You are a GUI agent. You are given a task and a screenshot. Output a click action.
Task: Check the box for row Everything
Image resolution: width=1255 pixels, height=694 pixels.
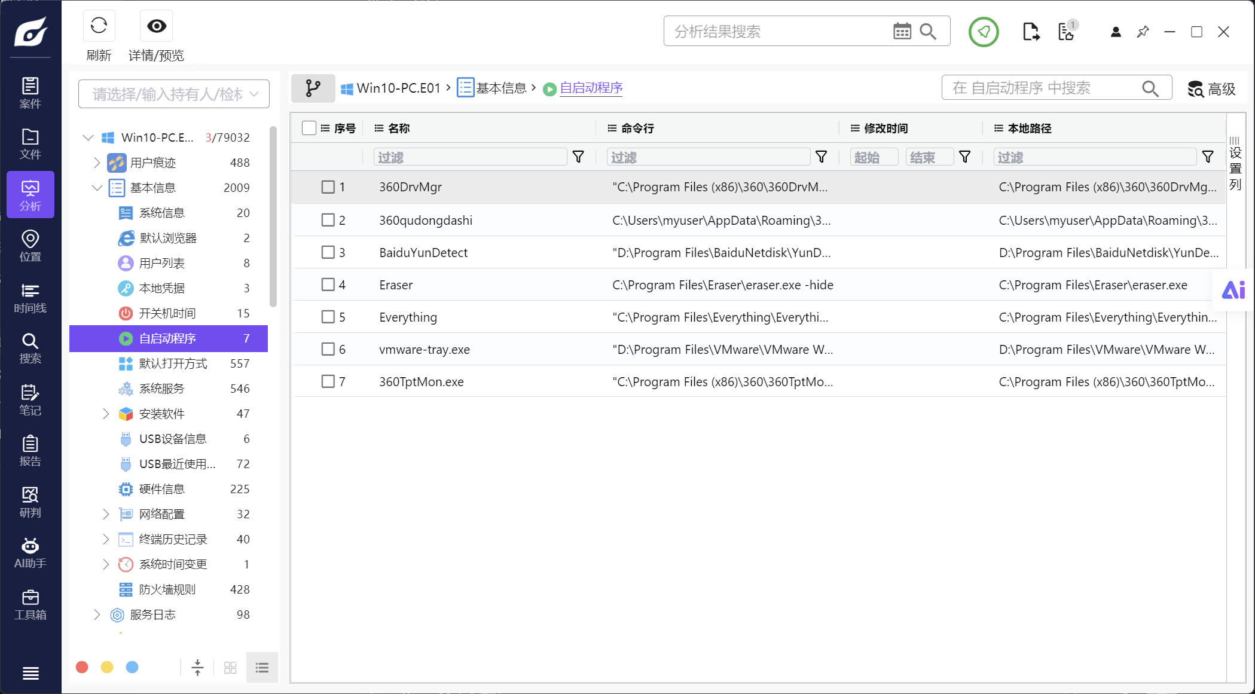[328, 317]
